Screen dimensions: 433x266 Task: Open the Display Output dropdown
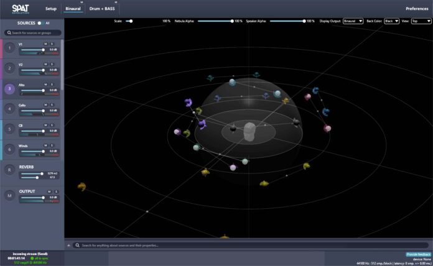(353, 21)
